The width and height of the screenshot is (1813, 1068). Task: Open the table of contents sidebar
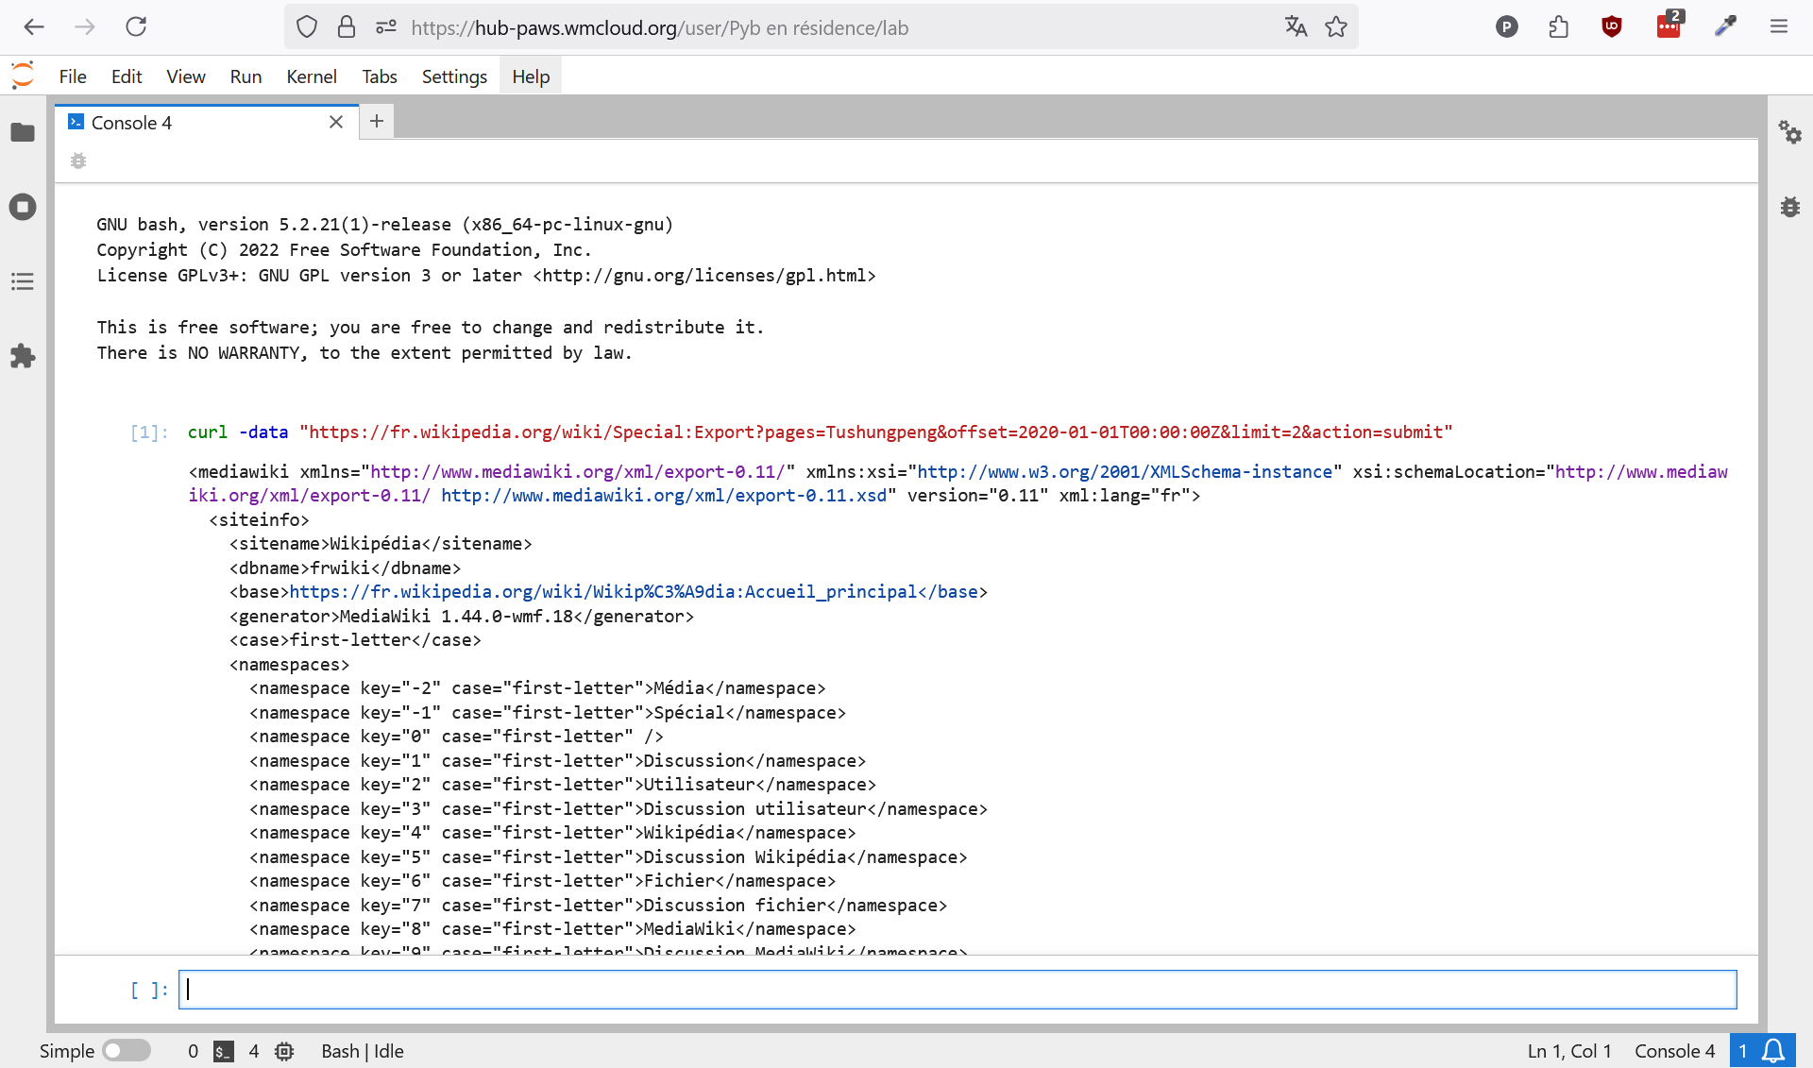[x=23, y=281]
